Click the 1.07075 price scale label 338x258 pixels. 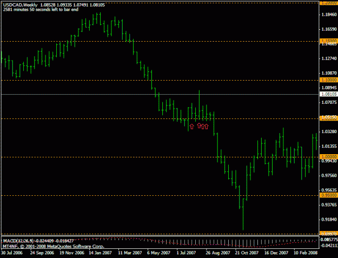[329, 102]
